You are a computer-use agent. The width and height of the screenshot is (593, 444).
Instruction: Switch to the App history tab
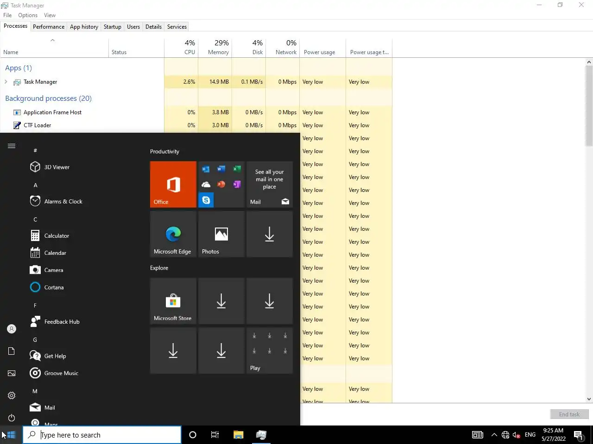pyautogui.click(x=84, y=27)
